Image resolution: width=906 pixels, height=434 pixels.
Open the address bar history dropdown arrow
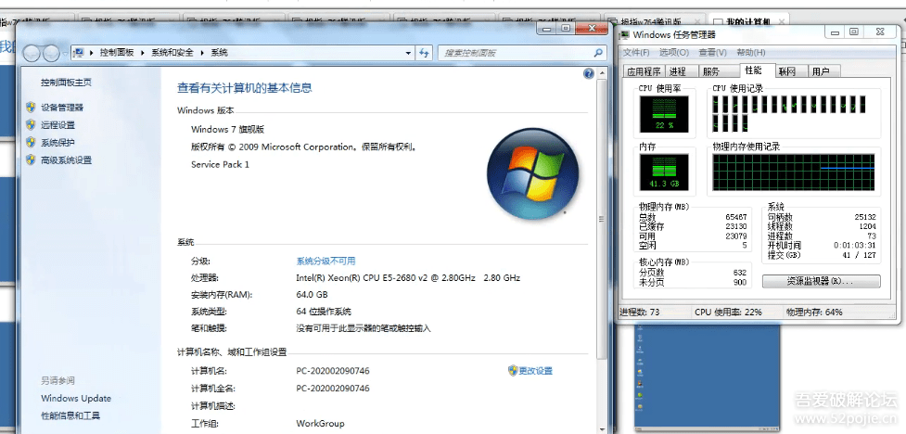[x=409, y=53]
